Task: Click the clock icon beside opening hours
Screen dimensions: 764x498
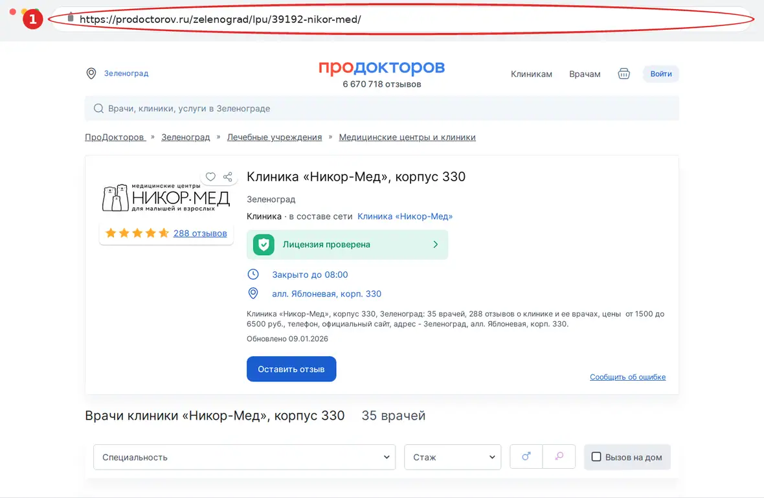Action: tap(253, 275)
